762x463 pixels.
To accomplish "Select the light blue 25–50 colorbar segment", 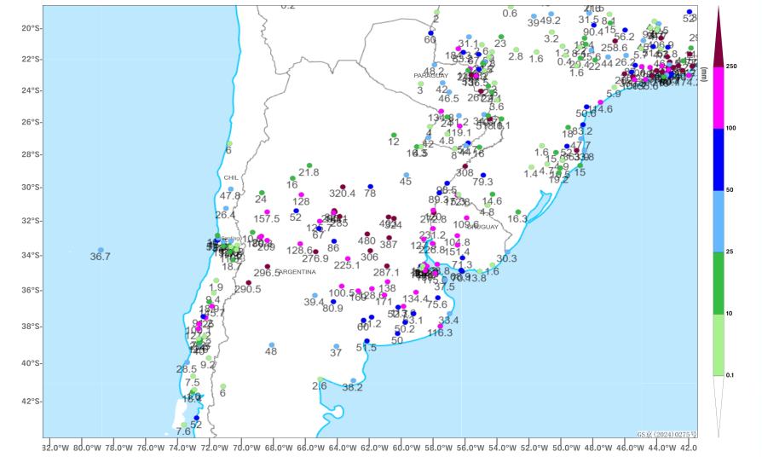I will pyautogui.click(x=719, y=221).
